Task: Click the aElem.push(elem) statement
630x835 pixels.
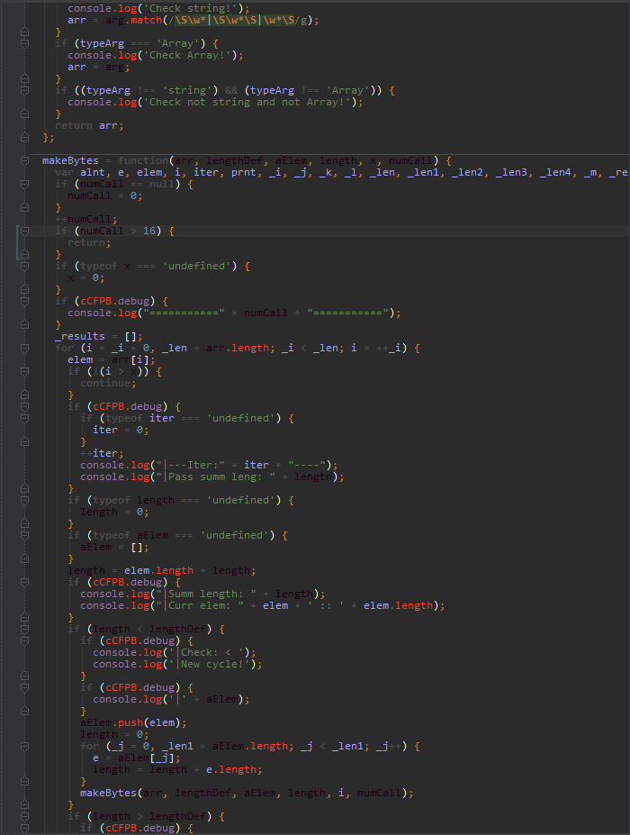Action: tap(133, 722)
